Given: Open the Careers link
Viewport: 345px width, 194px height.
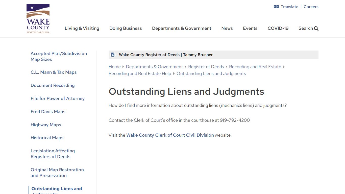Looking at the screenshot, I should tap(311, 7).
